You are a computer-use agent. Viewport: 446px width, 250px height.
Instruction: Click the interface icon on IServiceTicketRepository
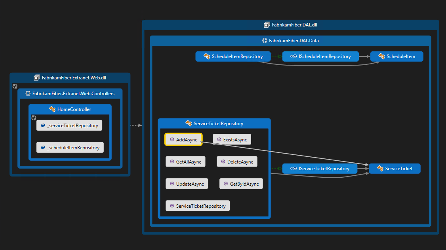coord(294,169)
